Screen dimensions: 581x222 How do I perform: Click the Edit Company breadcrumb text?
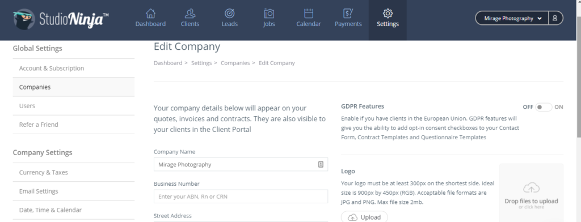pyautogui.click(x=277, y=63)
